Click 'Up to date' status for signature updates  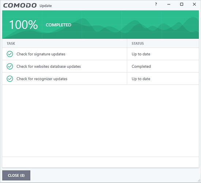click(x=141, y=54)
